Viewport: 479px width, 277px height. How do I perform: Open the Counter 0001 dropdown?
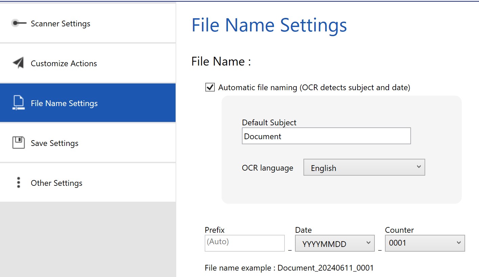[x=425, y=243]
